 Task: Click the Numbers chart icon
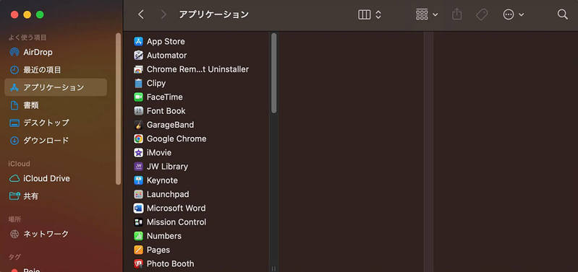(138, 236)
